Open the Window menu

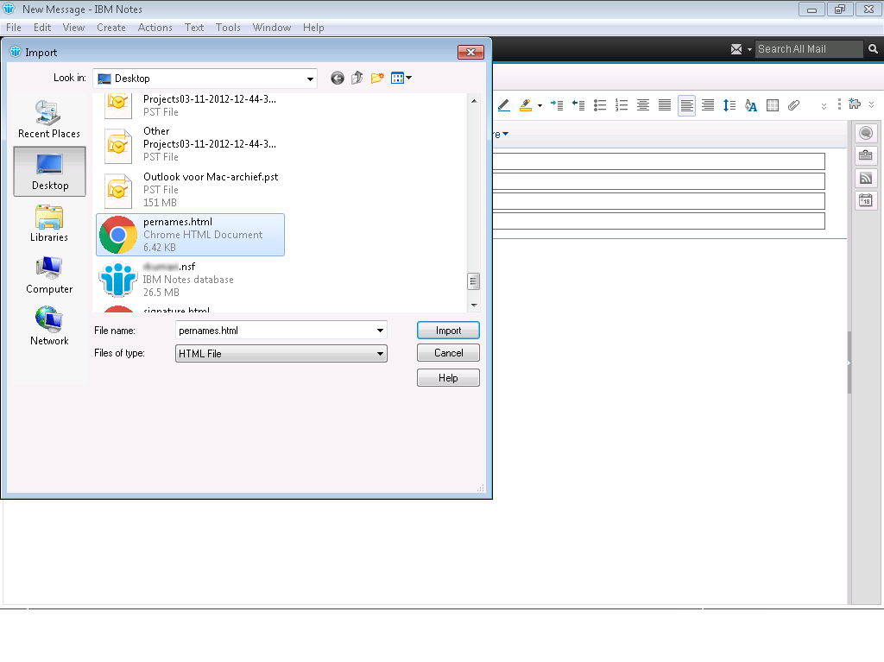click(x=272, y=28)
